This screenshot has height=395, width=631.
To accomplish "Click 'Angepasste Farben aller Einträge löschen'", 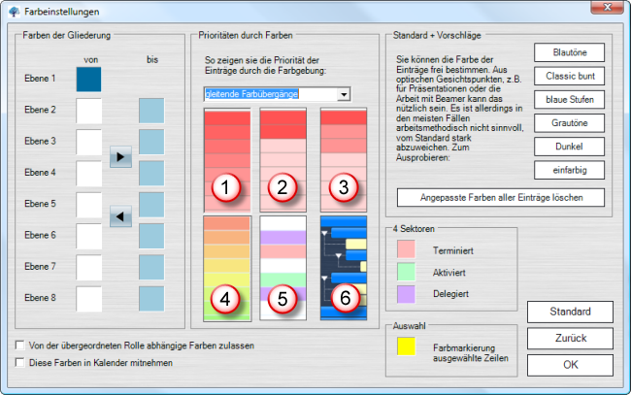I will coord(500,197).
